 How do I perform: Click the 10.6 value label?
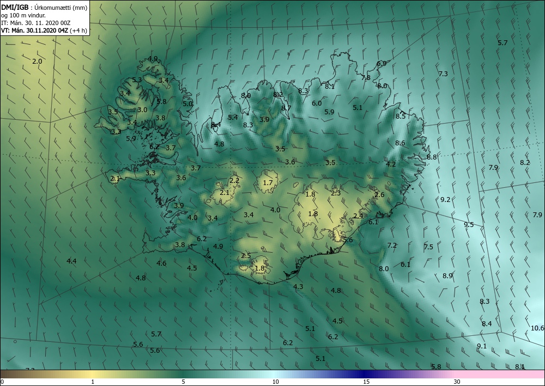click(537, 328)
